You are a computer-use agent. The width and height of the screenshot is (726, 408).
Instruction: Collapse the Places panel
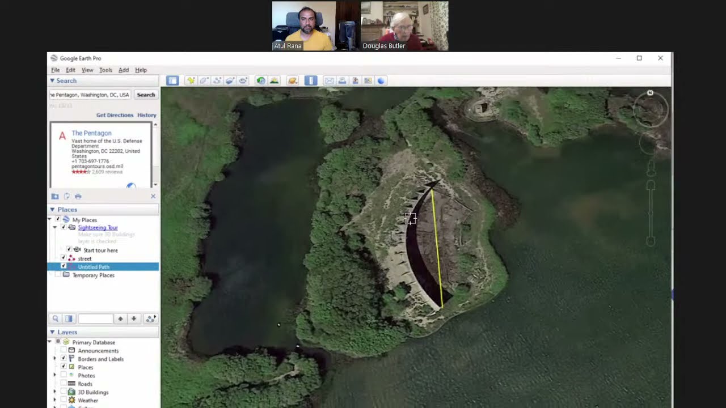[52, 210]
